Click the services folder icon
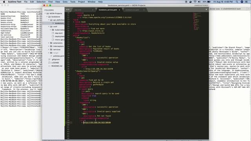This screenshot has width=251, height=141. 51,50
